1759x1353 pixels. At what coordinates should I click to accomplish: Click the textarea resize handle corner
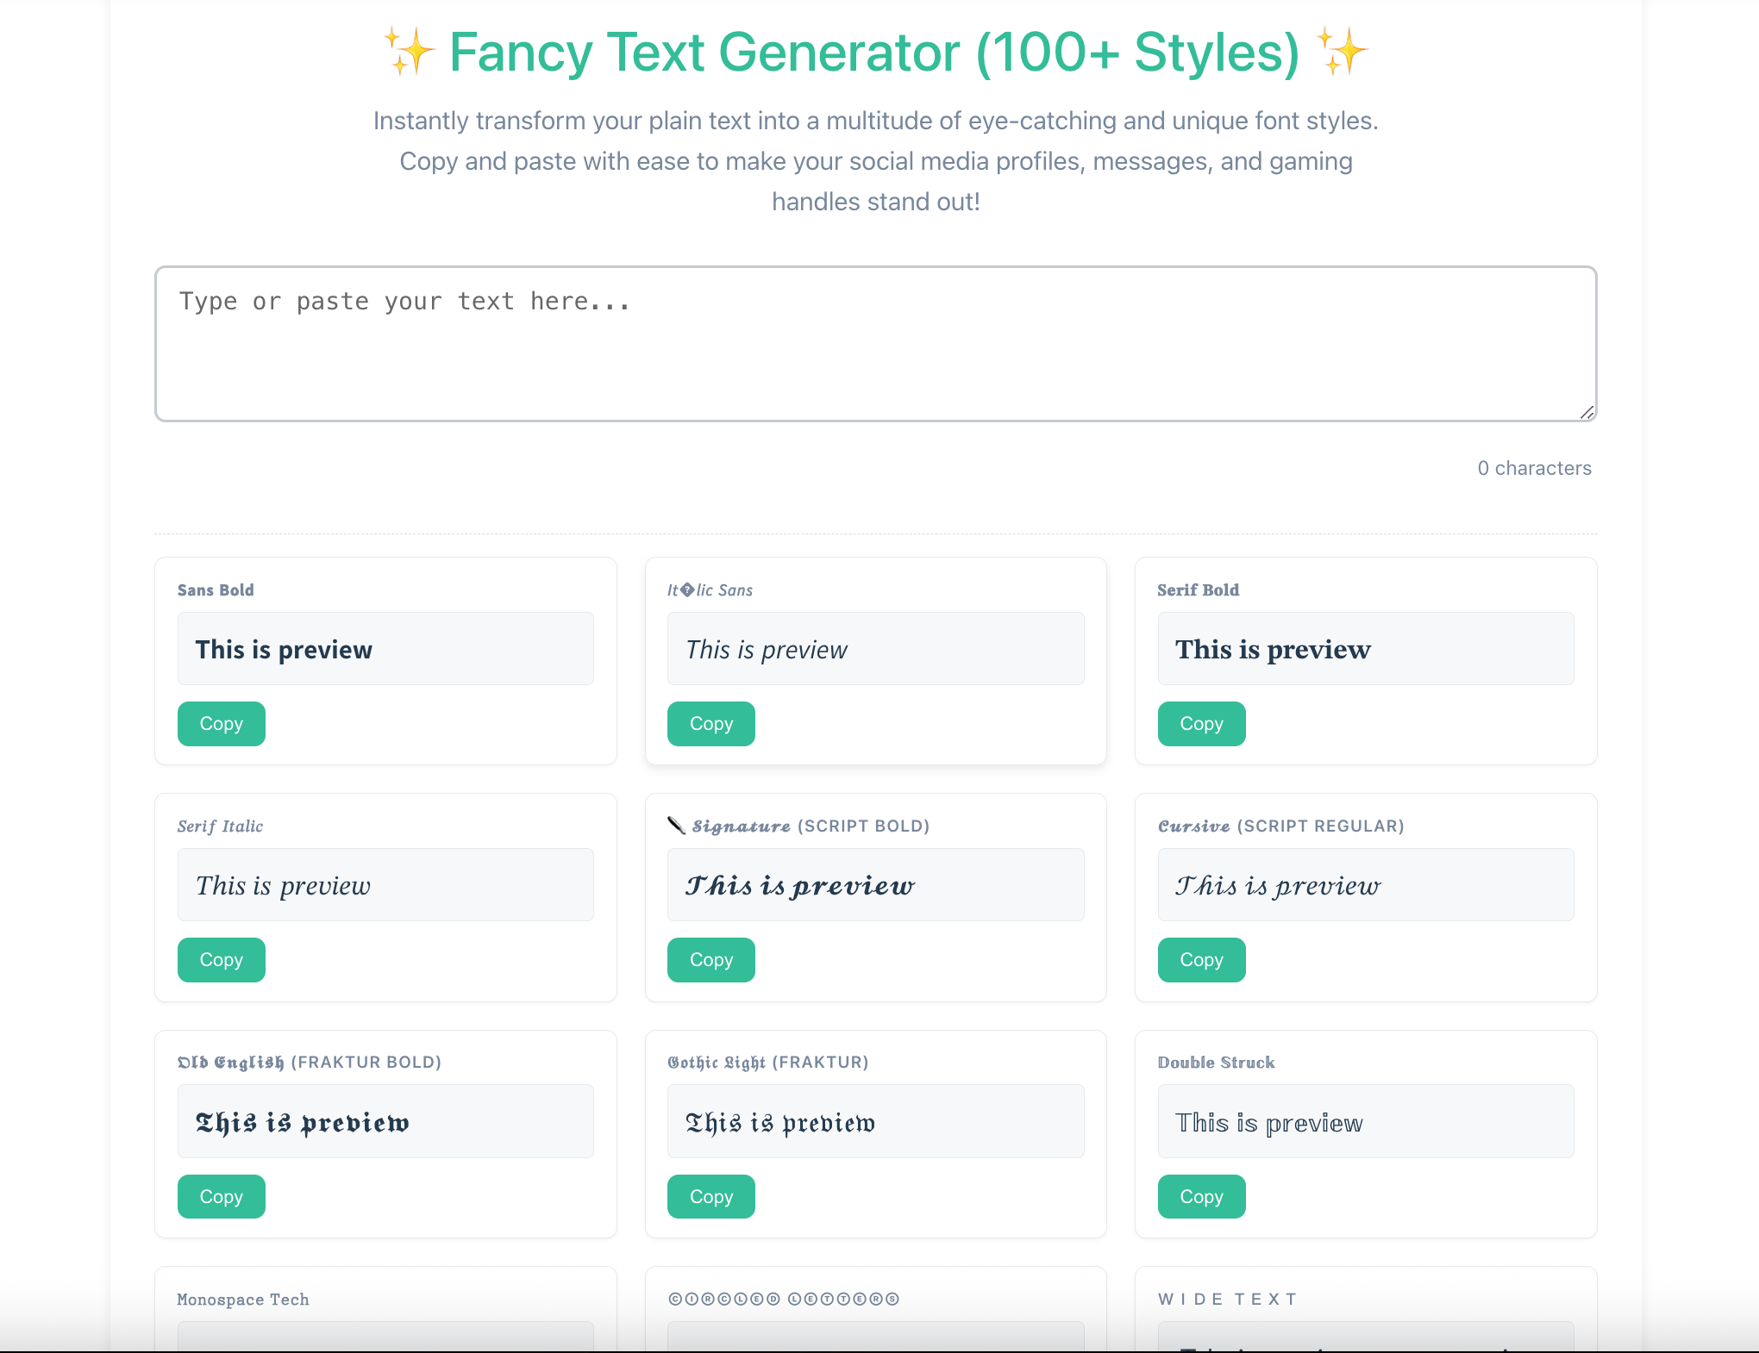[x=1587, y=413]
